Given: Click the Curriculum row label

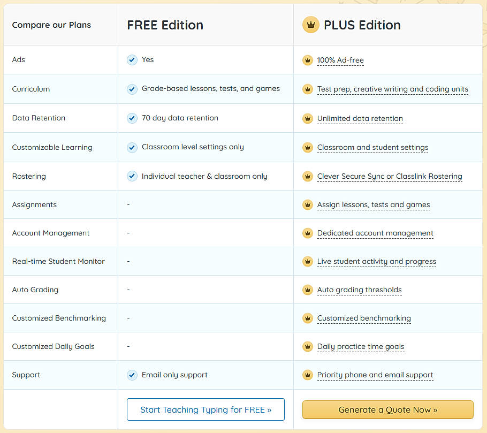Looking at the screenshot, I should pyautogui.click(x=31, y=89).
